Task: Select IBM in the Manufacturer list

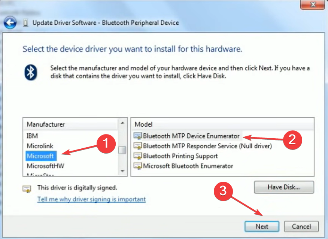Action: point(32,136)
